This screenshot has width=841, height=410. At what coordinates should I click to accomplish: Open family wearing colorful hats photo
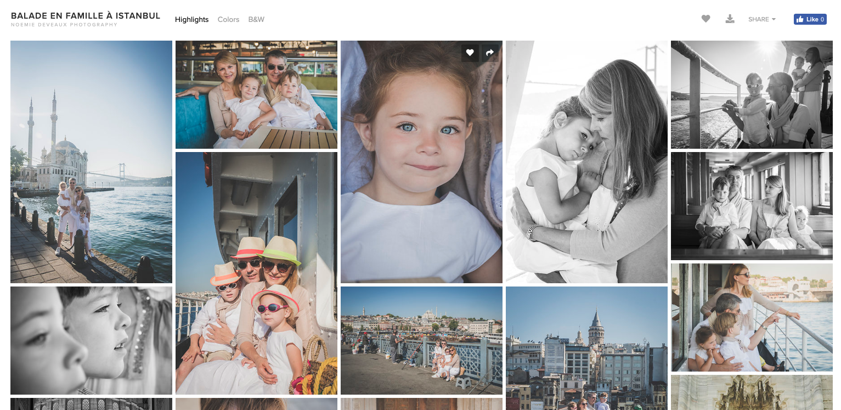256,273
